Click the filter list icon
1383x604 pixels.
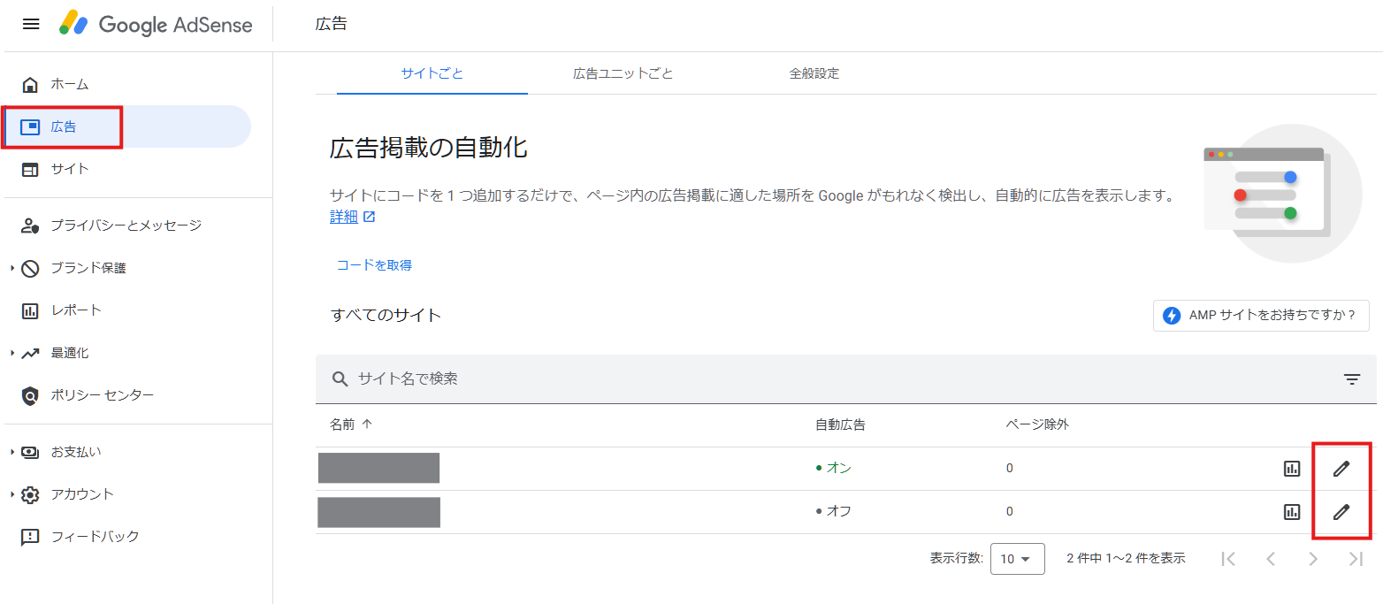point(1351,379)
